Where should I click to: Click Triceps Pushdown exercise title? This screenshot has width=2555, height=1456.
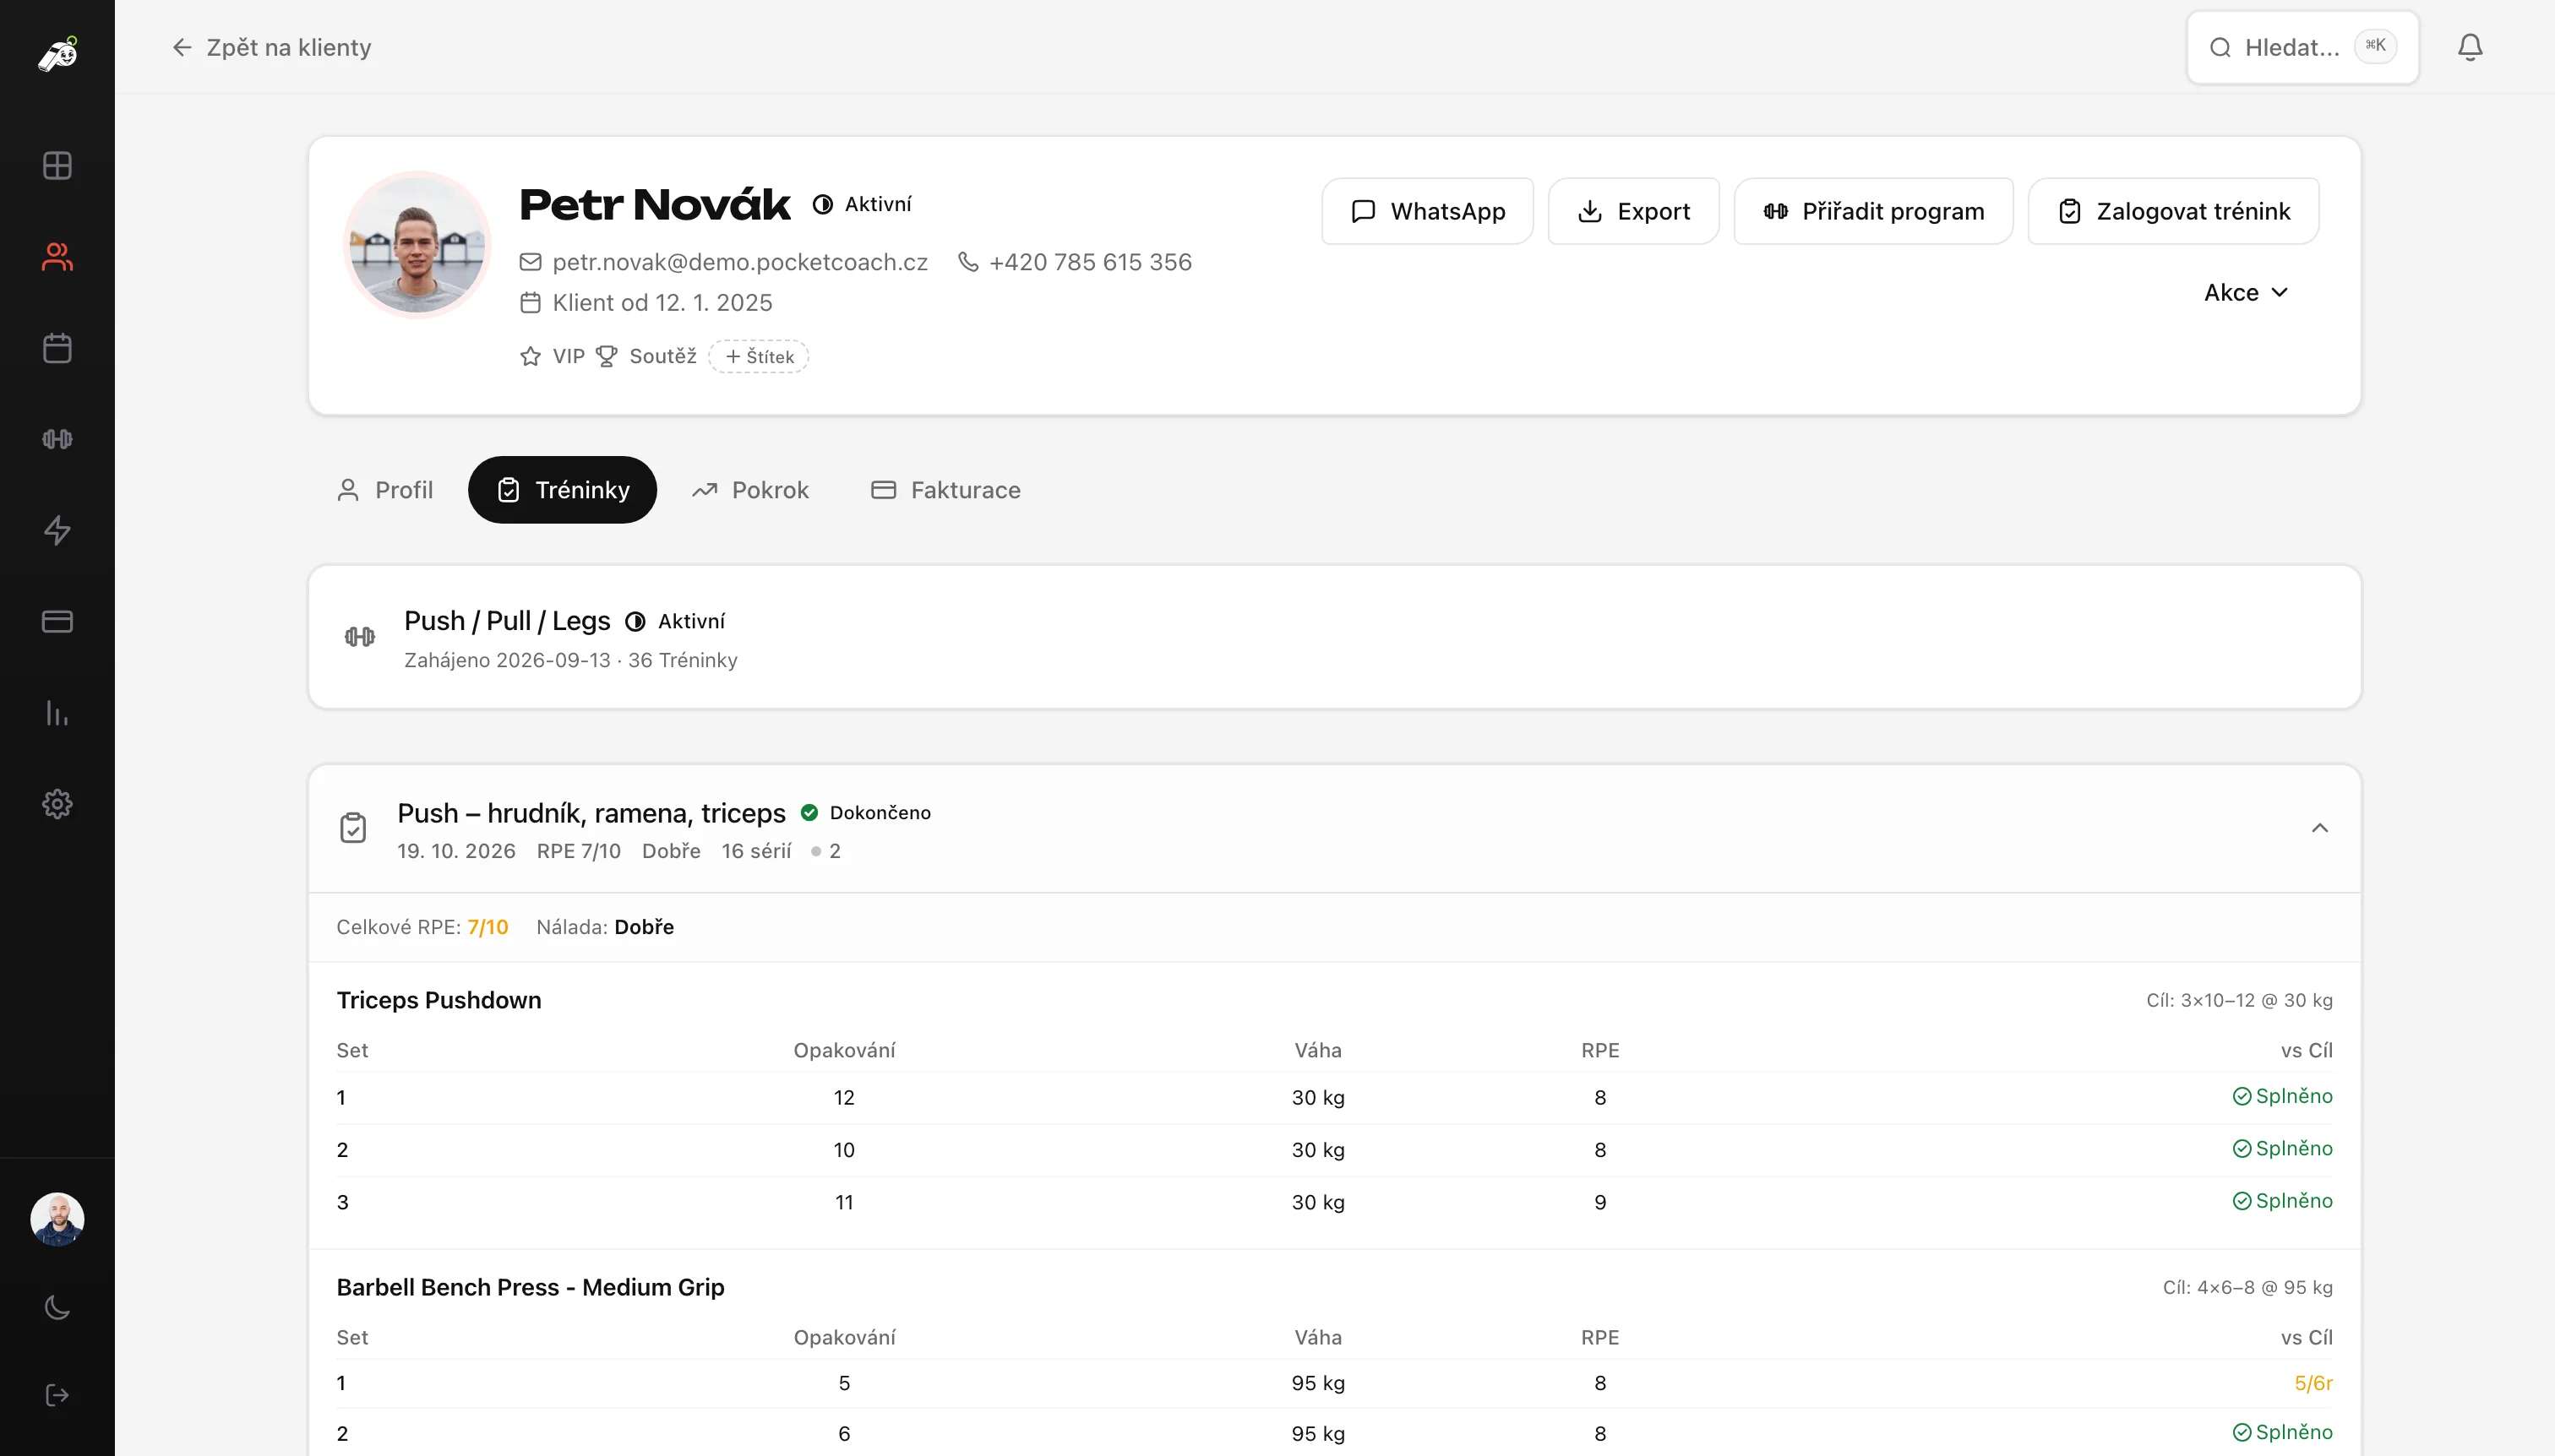point(439,1000)
